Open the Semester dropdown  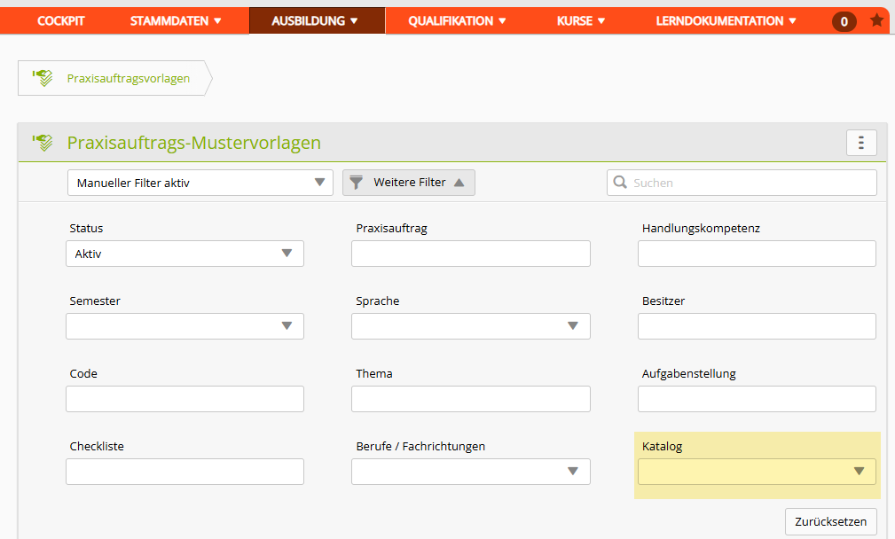point(184,326)
